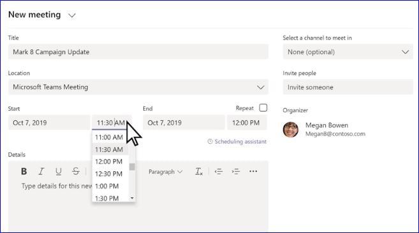419x233 pixels.
Task: Open more formatting options ellipsis
Action: (253, 171)
